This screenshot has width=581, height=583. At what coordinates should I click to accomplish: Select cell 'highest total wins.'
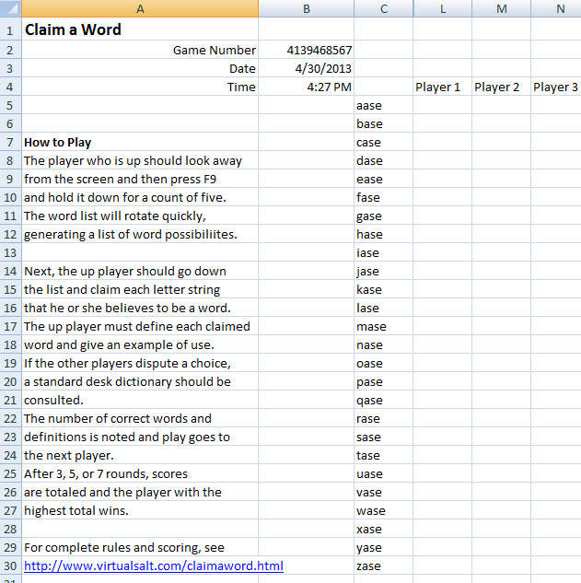pyautogui.click(x=140, y=510)
